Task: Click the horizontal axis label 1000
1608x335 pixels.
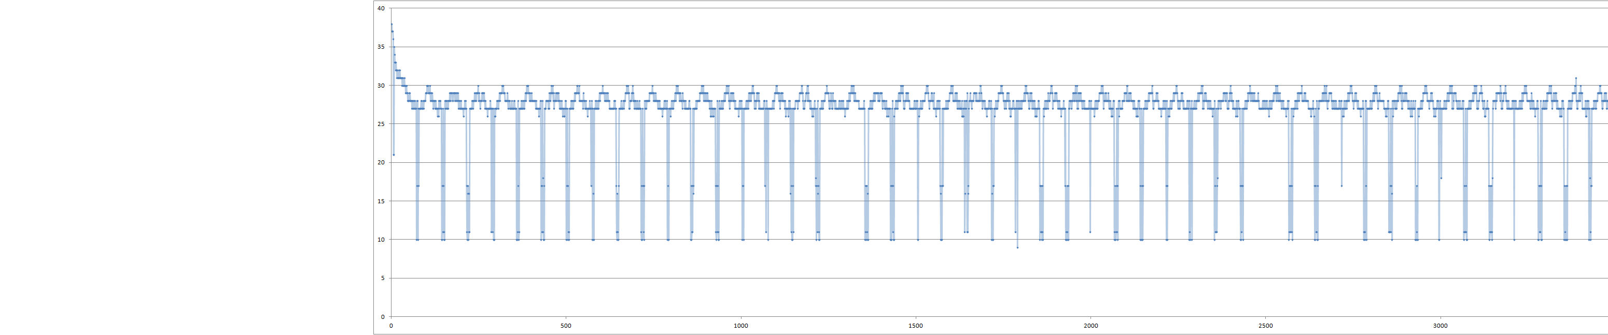Action: [x=741, y=326]
